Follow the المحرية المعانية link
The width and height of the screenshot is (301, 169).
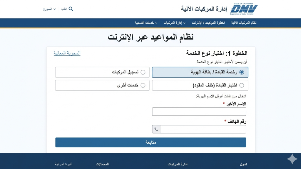click(67, 53)
